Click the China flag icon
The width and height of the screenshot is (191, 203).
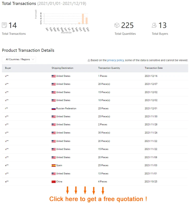(53, 182)
